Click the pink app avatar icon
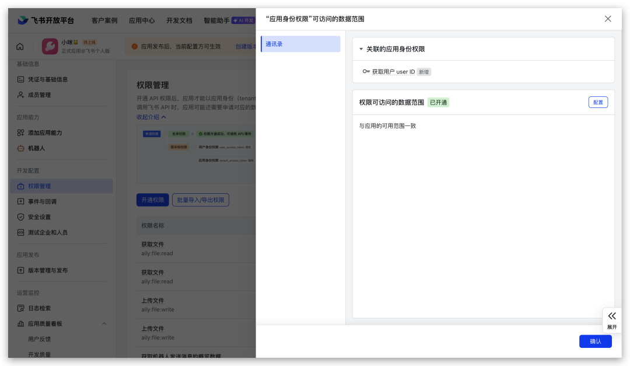 50,47
